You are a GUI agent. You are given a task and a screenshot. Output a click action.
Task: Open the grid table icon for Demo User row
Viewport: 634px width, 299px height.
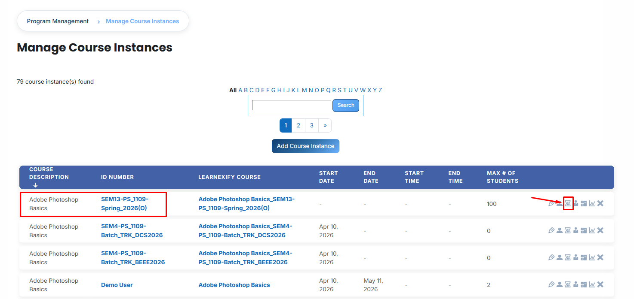(584, 284)
